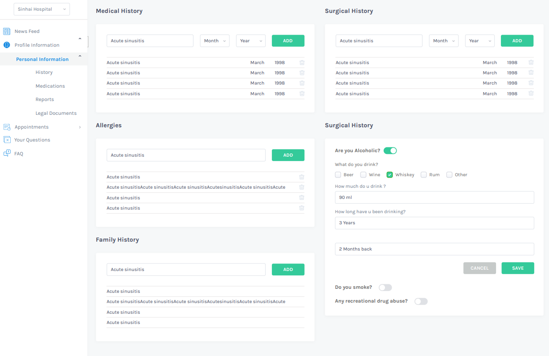The width and height of the screenshot is (549, 356).
Task: Open Medications in the sidebar
Action: 50,86
